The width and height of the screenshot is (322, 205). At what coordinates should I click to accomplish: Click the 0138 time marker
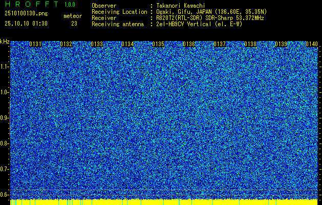(250, 44)
